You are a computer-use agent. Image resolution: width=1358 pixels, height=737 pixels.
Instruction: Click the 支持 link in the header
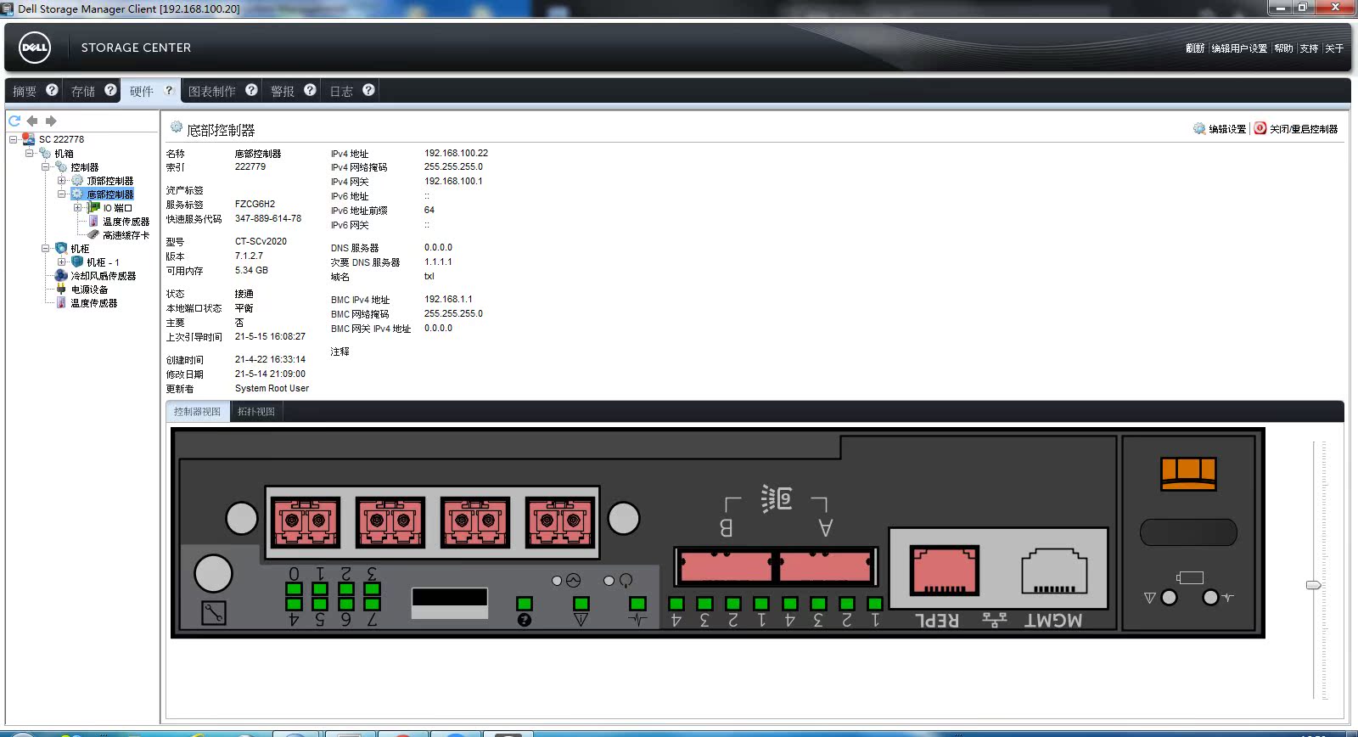[1309, 48]
